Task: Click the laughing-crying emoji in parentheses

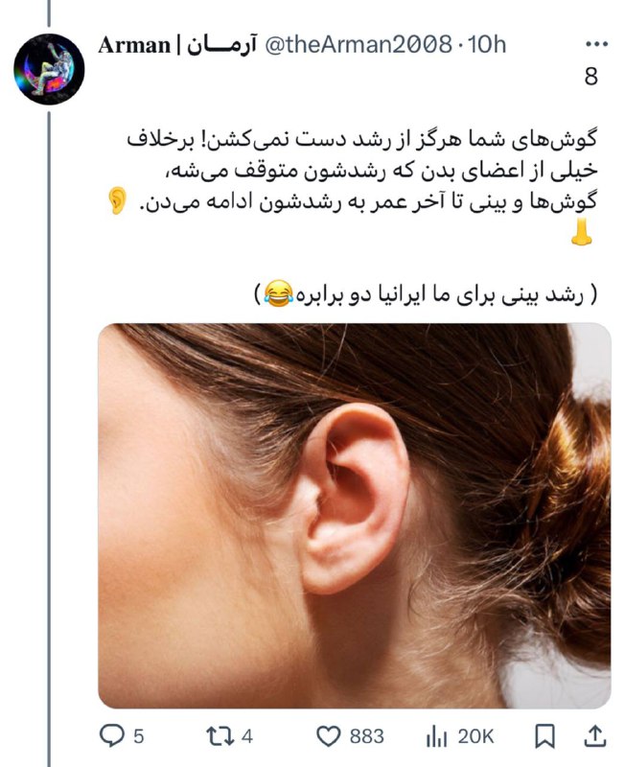Action: [x=279, y=294]
